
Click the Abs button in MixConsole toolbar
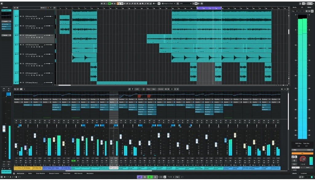(154, 89)
